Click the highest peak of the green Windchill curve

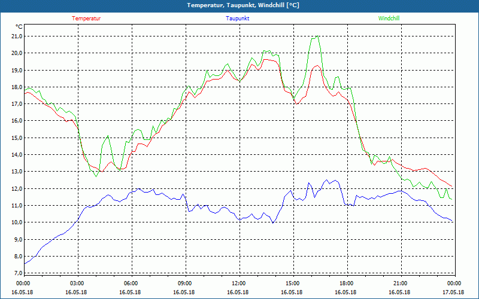pos(316,37)
